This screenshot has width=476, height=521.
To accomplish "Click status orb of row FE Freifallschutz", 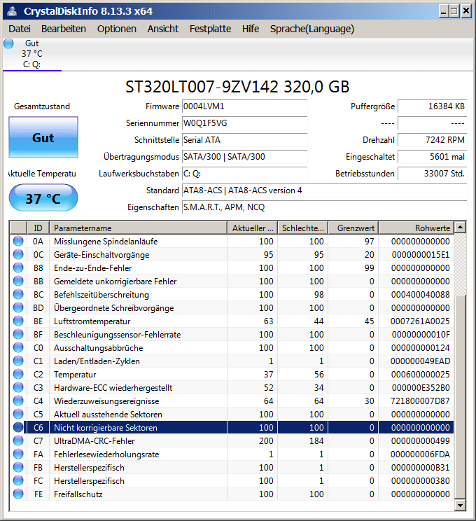I will tap(18, 494).
